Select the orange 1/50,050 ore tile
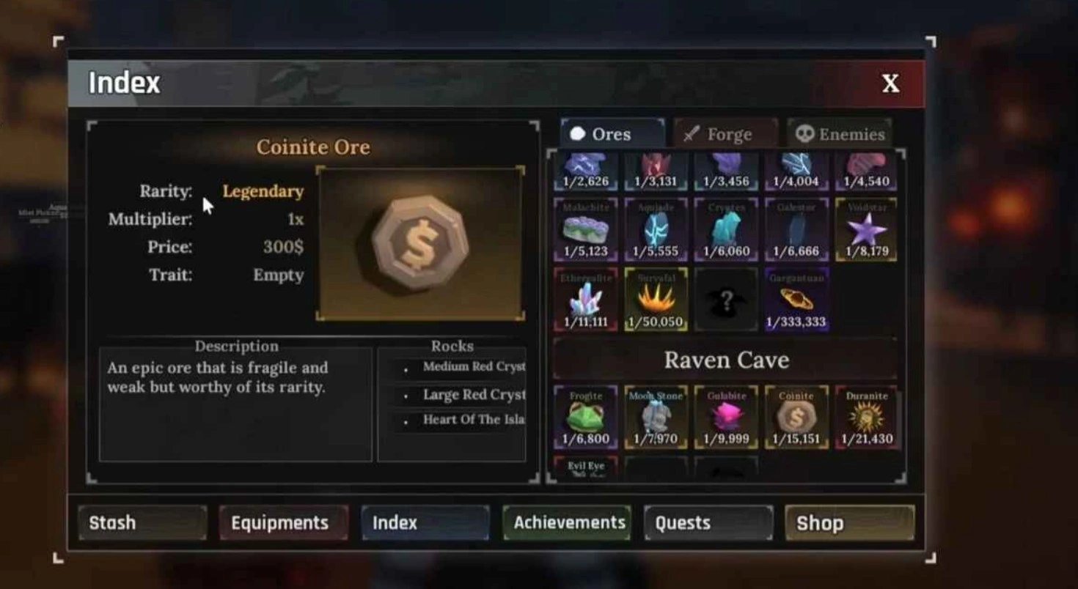 point(656,300)
